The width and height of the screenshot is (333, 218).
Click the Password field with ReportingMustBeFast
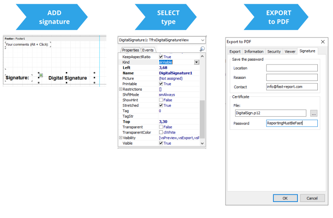[292, 124]
